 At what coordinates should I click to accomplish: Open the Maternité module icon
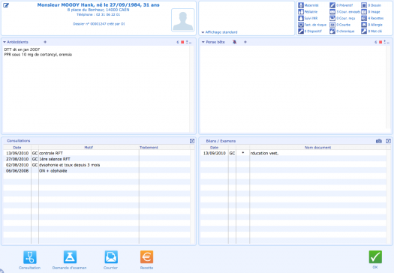pos(301,5)
